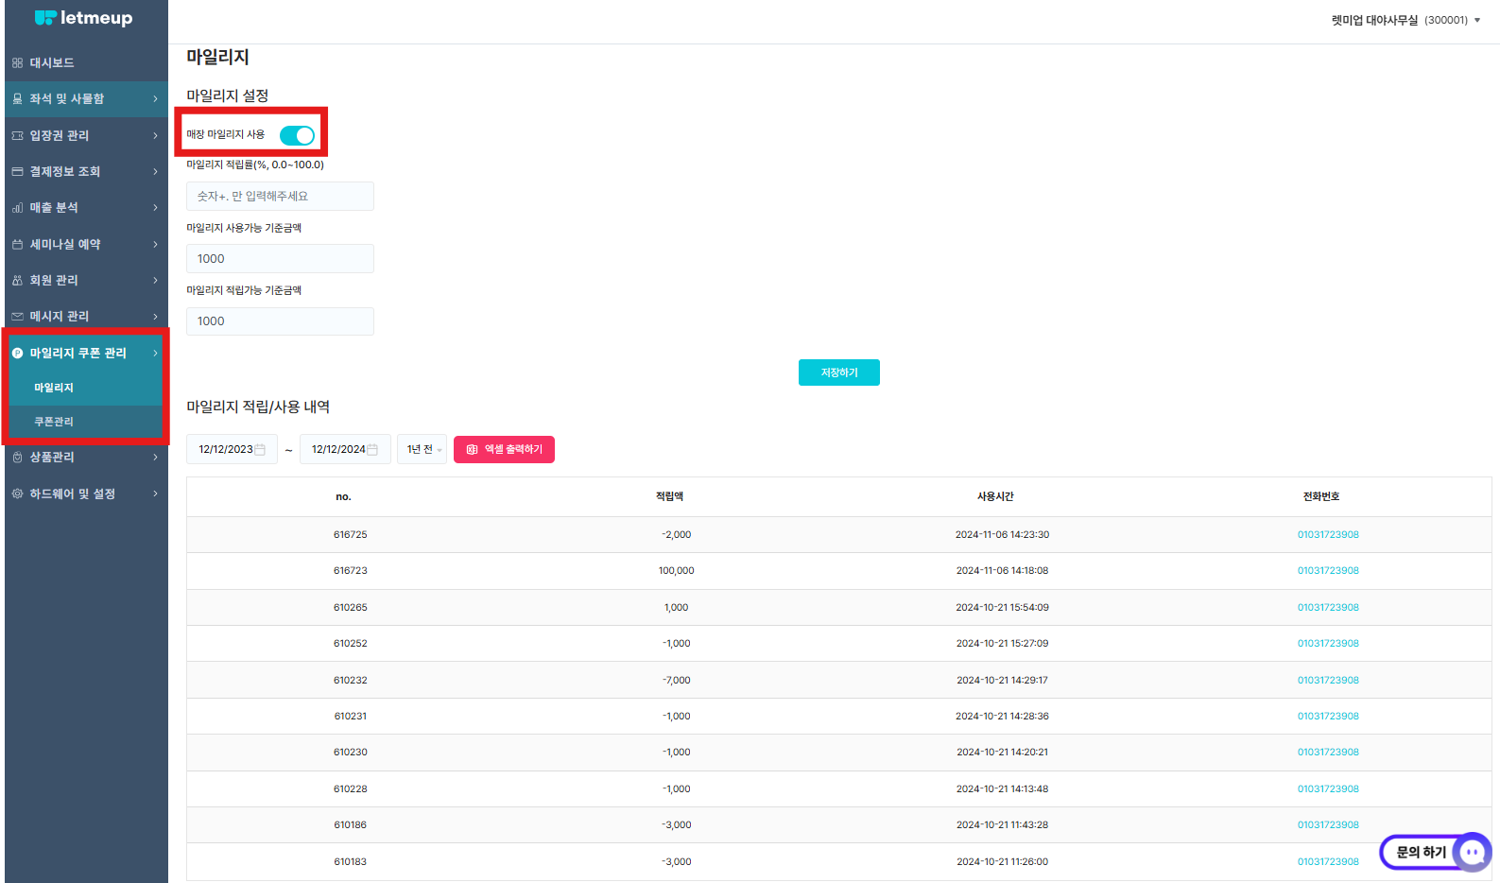Expand 좌석 및 사물함 menu chevron
Image resolution: width=1500 pixels, height=883 pixels.
click(x=155, y=99)
